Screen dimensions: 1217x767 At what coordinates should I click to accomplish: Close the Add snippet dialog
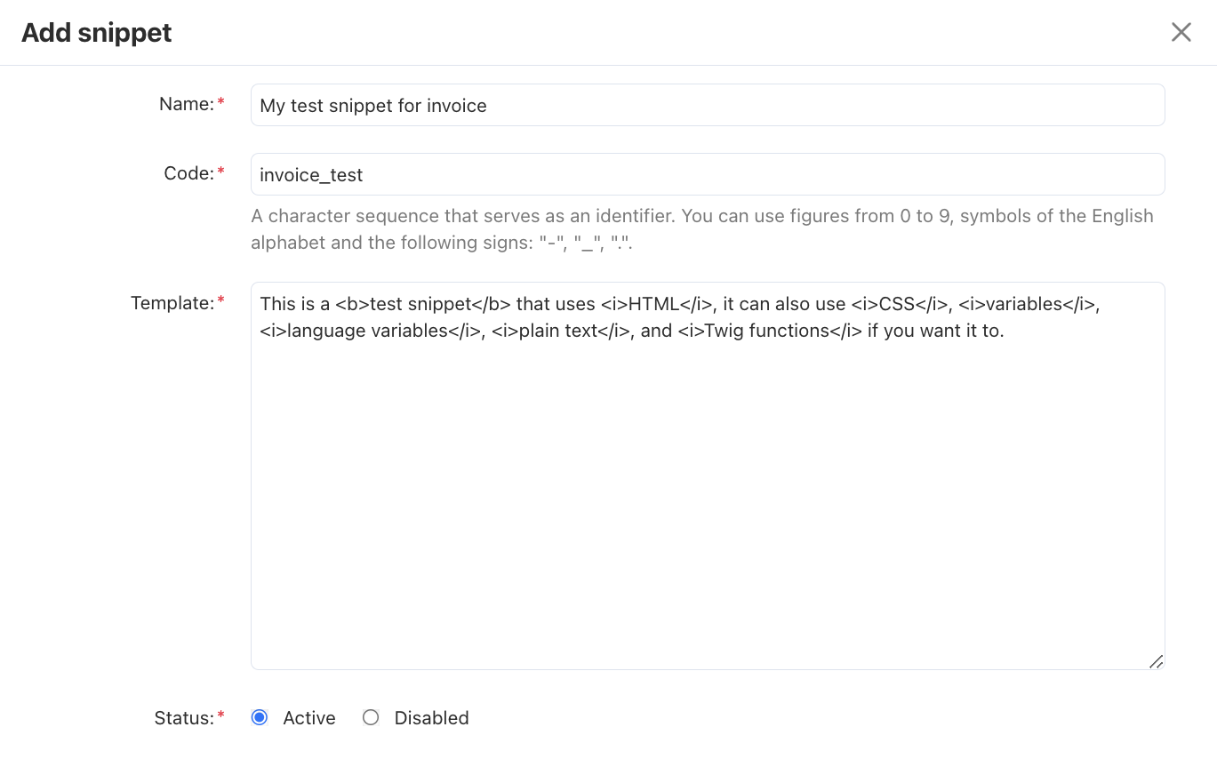pyautogui.click(x=1181, y=33)
